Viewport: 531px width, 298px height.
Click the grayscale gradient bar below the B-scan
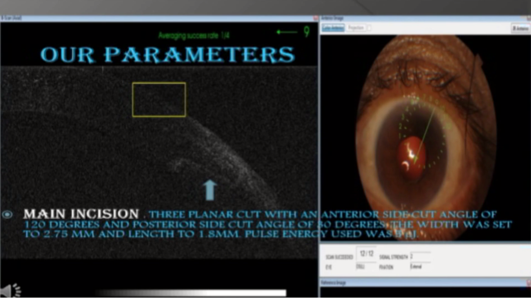[x=191, y=293]
